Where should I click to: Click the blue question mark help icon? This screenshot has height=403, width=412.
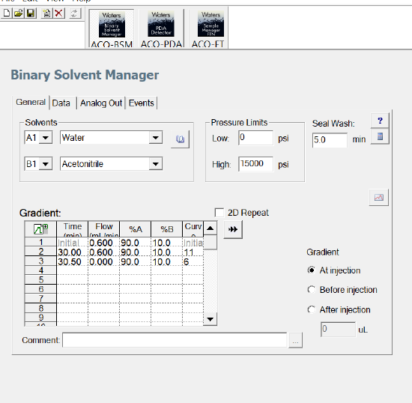coord(380,121)
